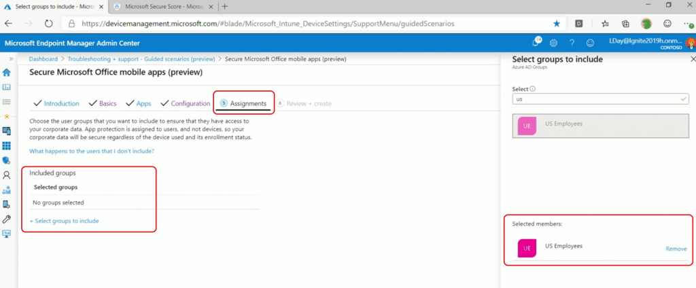The width and height of the screenshot is (696, 288).
Task: Open a new browser tab
Action: (224, 6)
